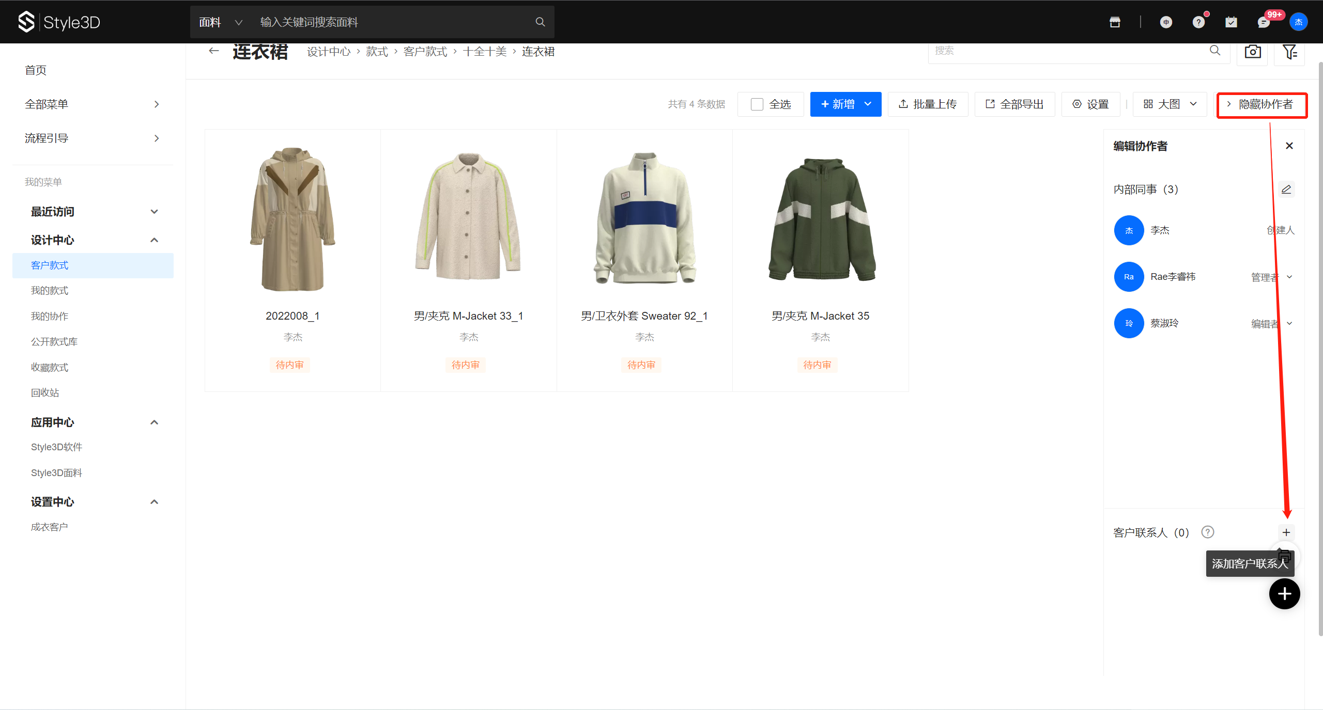The height and width of the screenshot is (710, 1323).
Task: Click the calendar task icon in header
Action: (x=1231, y=22)
